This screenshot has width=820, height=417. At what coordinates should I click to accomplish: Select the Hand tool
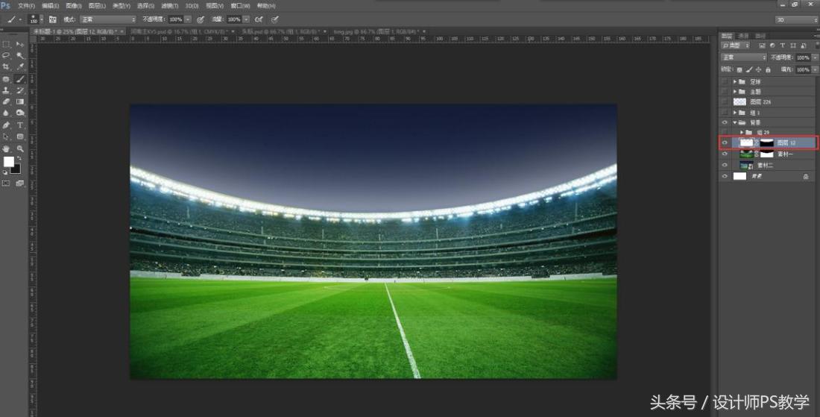[6, 149]
